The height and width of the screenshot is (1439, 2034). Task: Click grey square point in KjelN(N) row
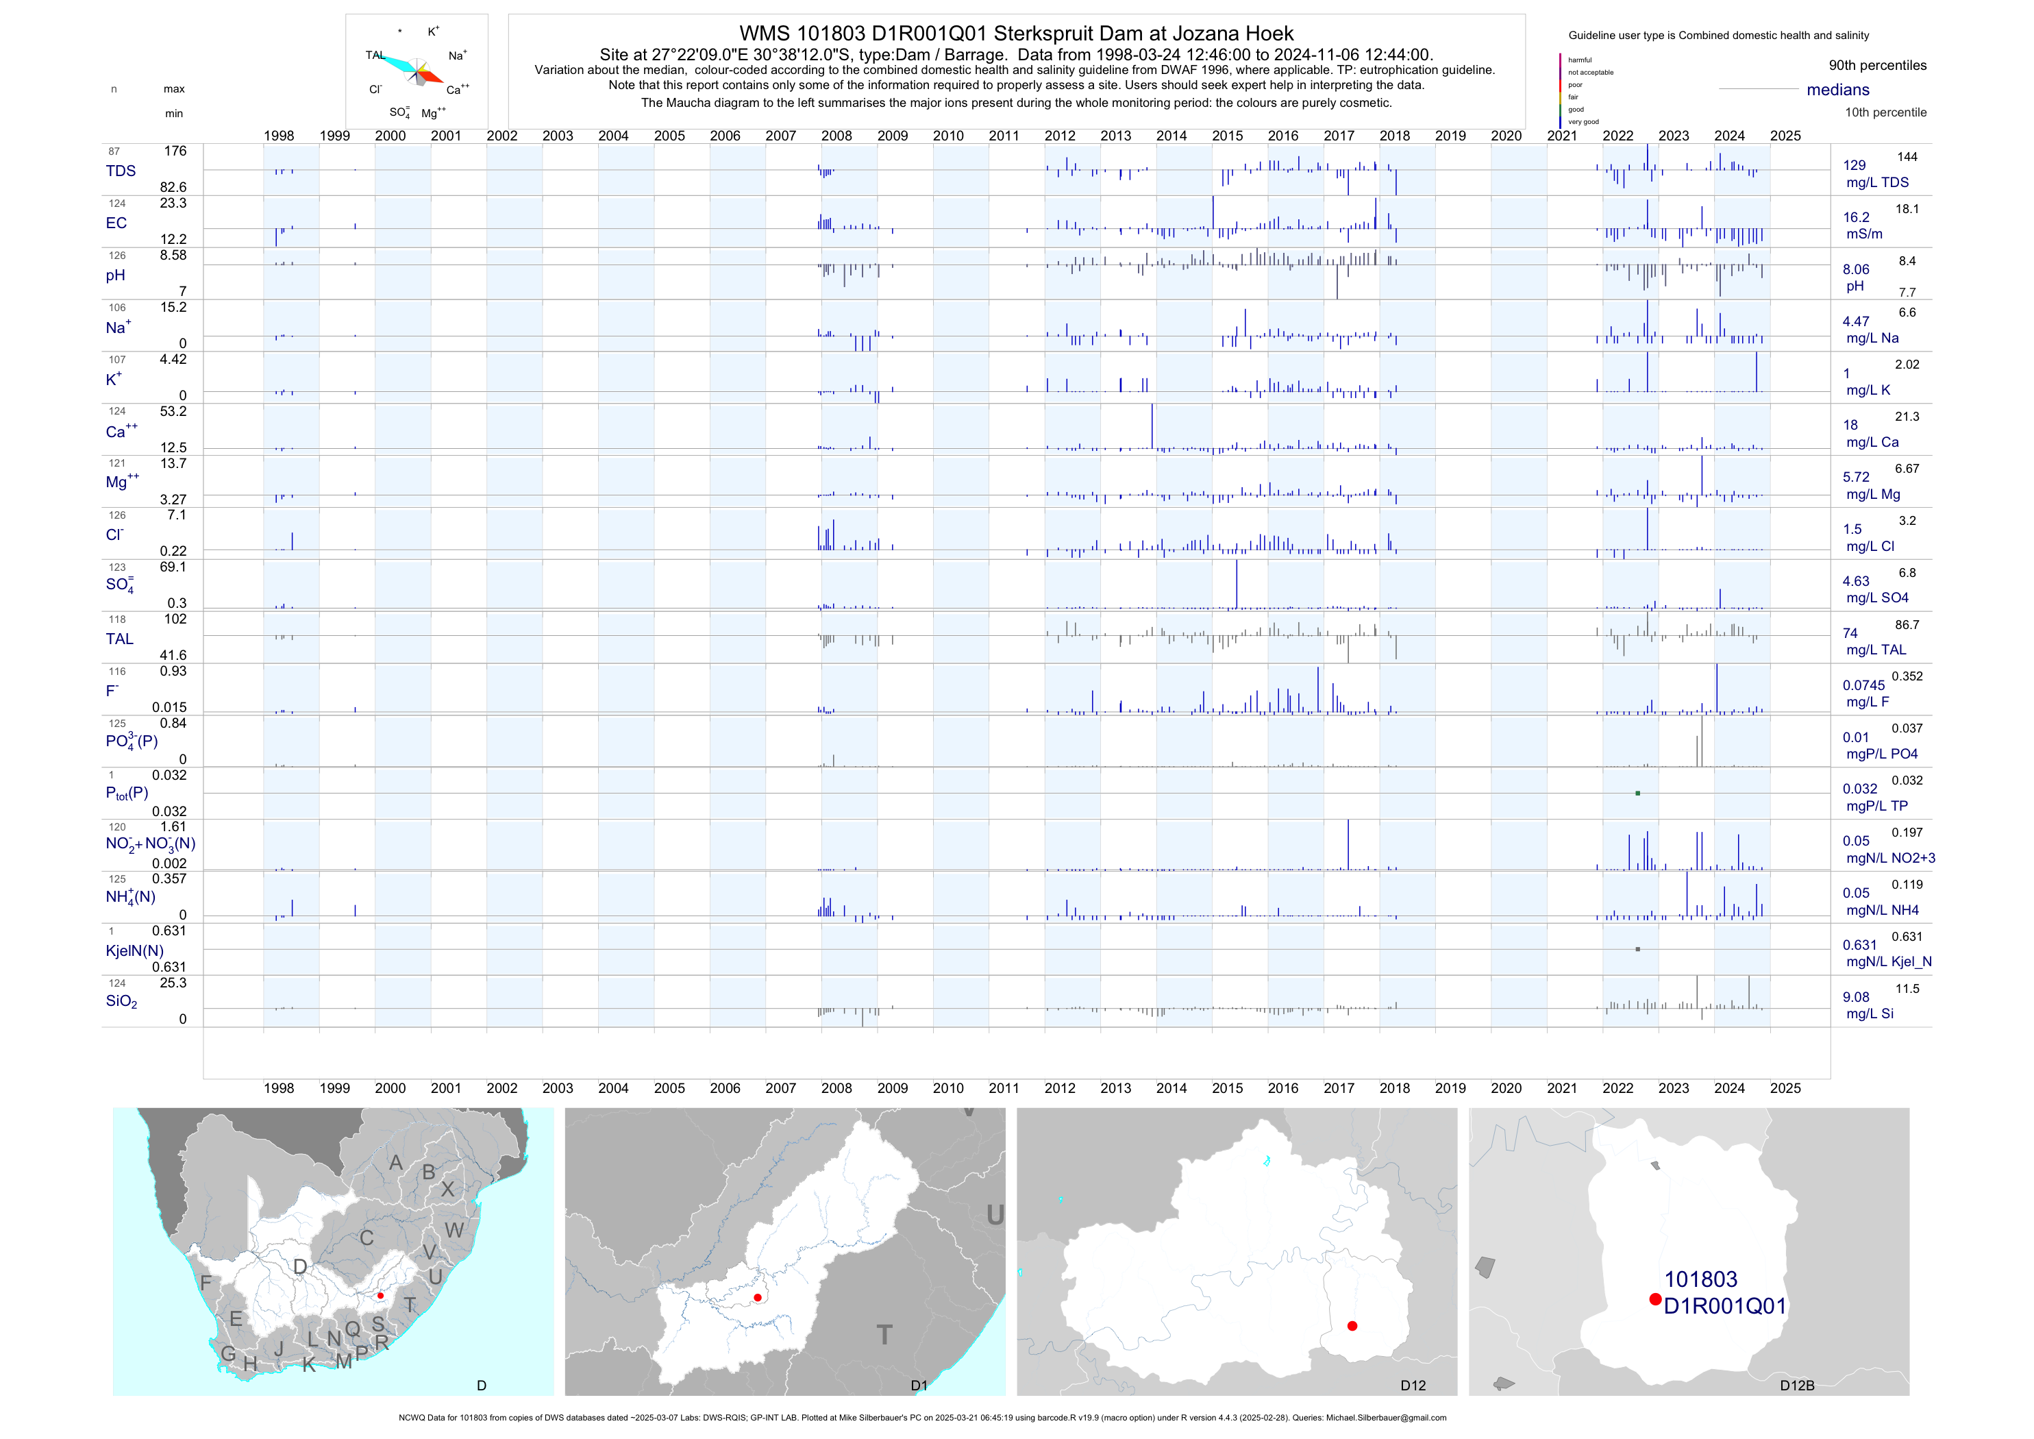(x=1637, y=949)
